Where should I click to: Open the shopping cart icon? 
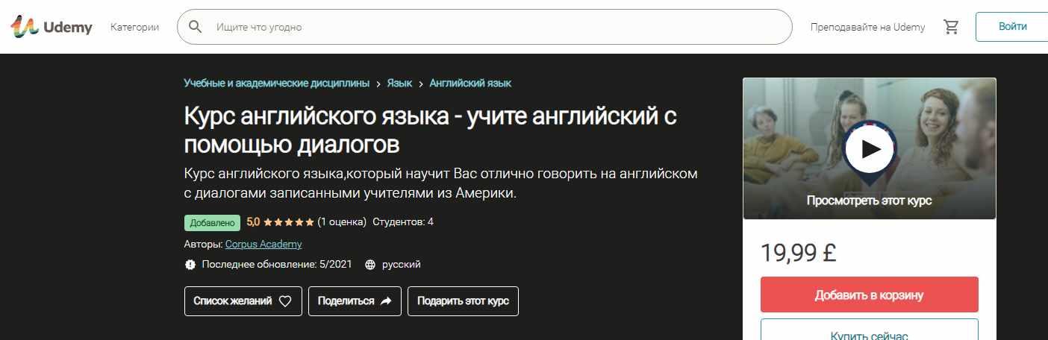[951, 27]
